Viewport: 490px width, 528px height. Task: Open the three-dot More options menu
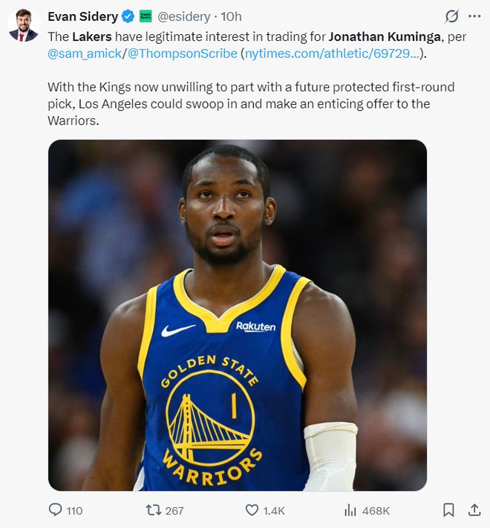[x=474, y=16]
